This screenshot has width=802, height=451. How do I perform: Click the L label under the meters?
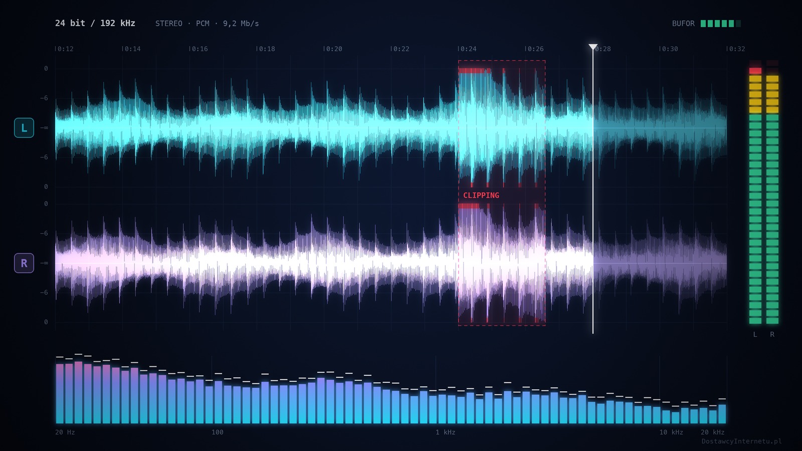[755, 334]
